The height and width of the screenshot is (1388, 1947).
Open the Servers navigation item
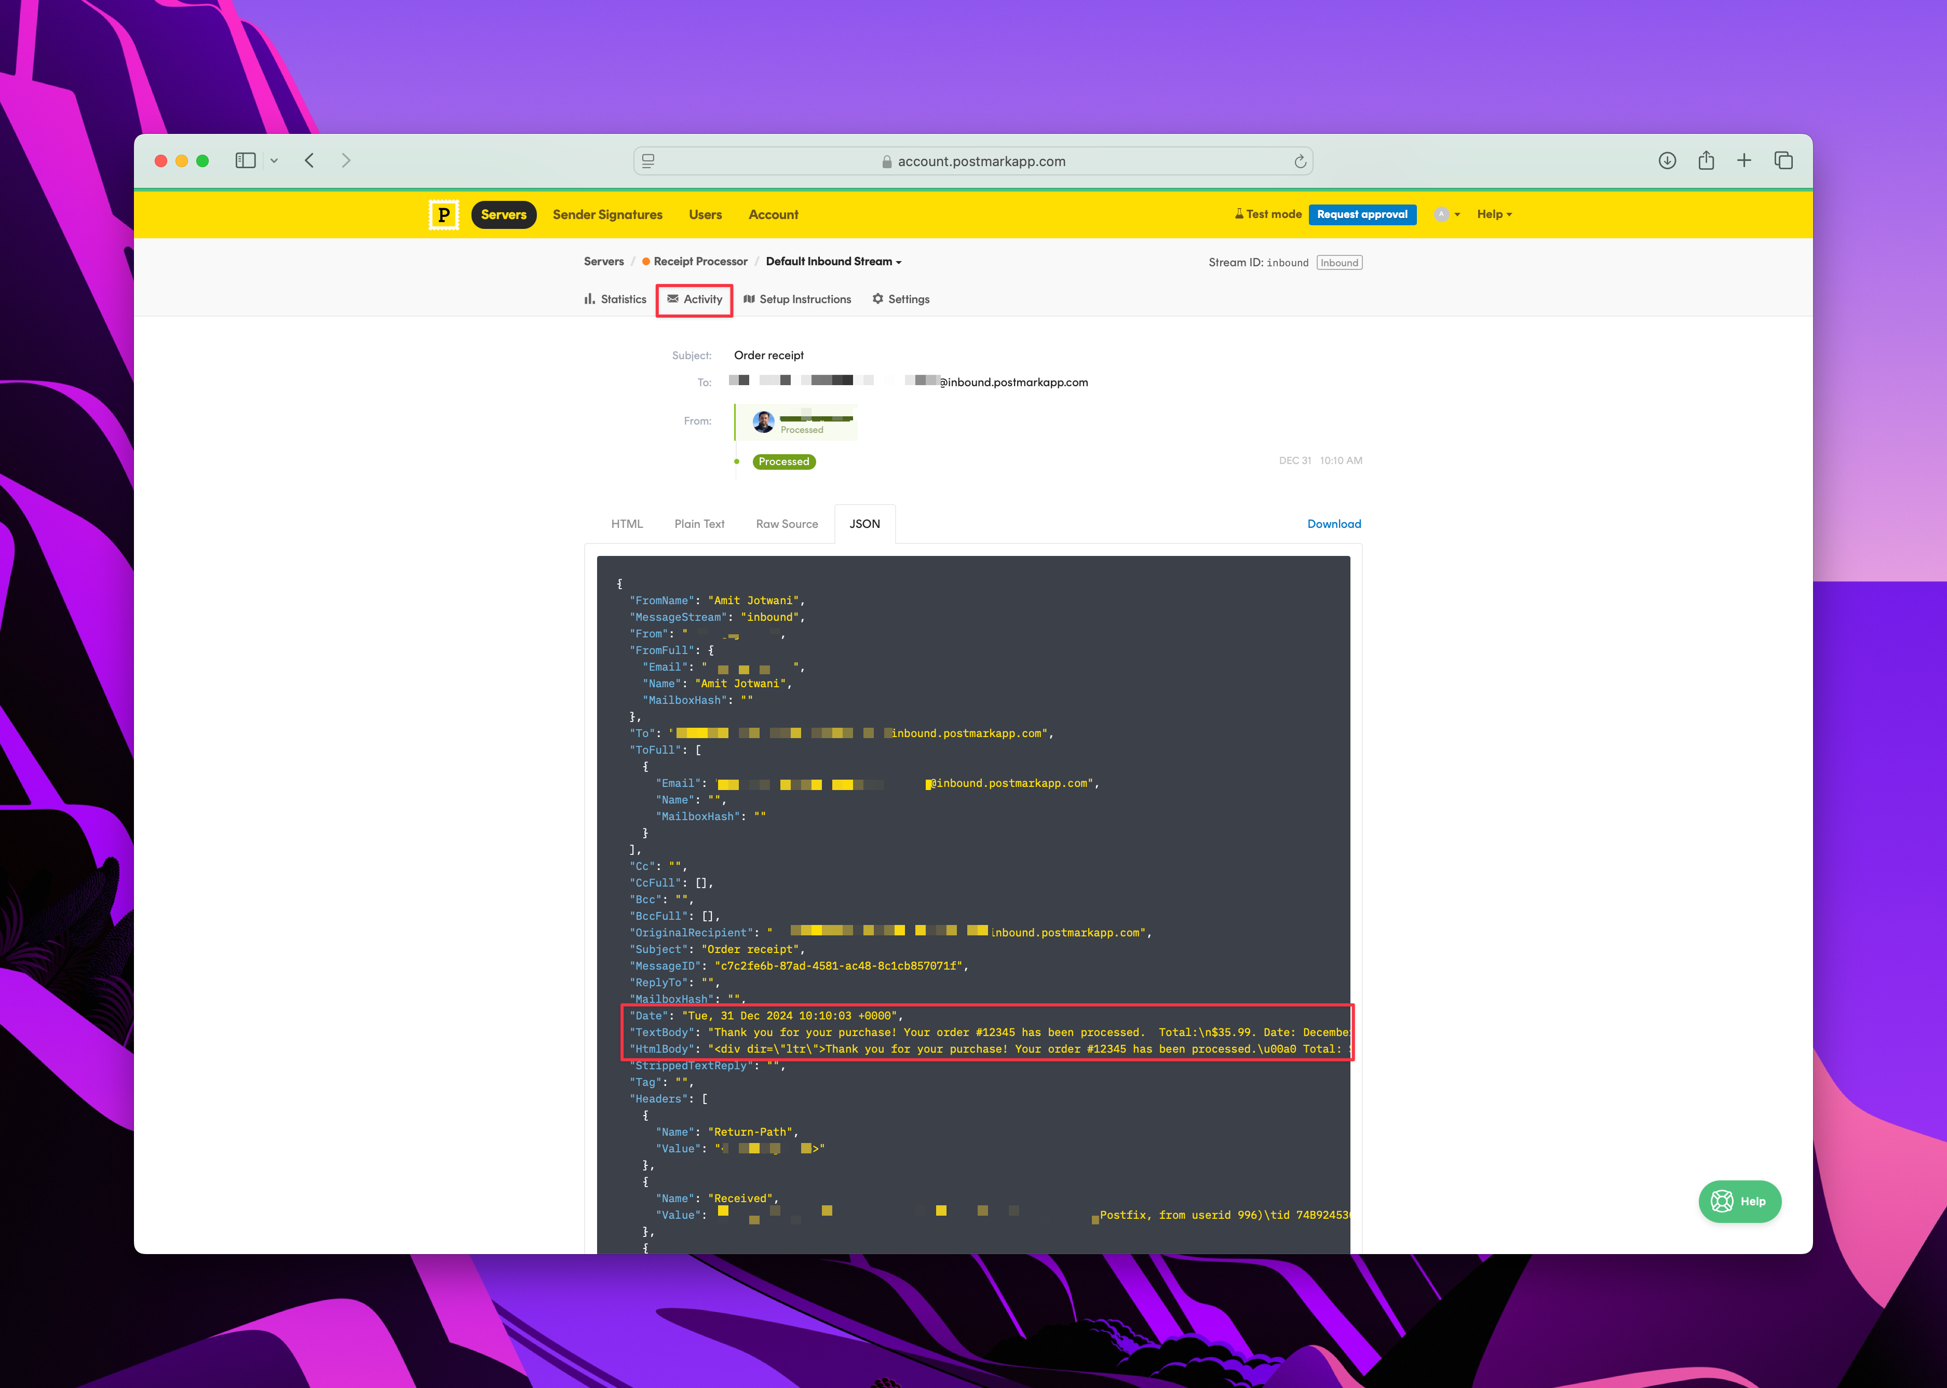click(x=504, y=214)
